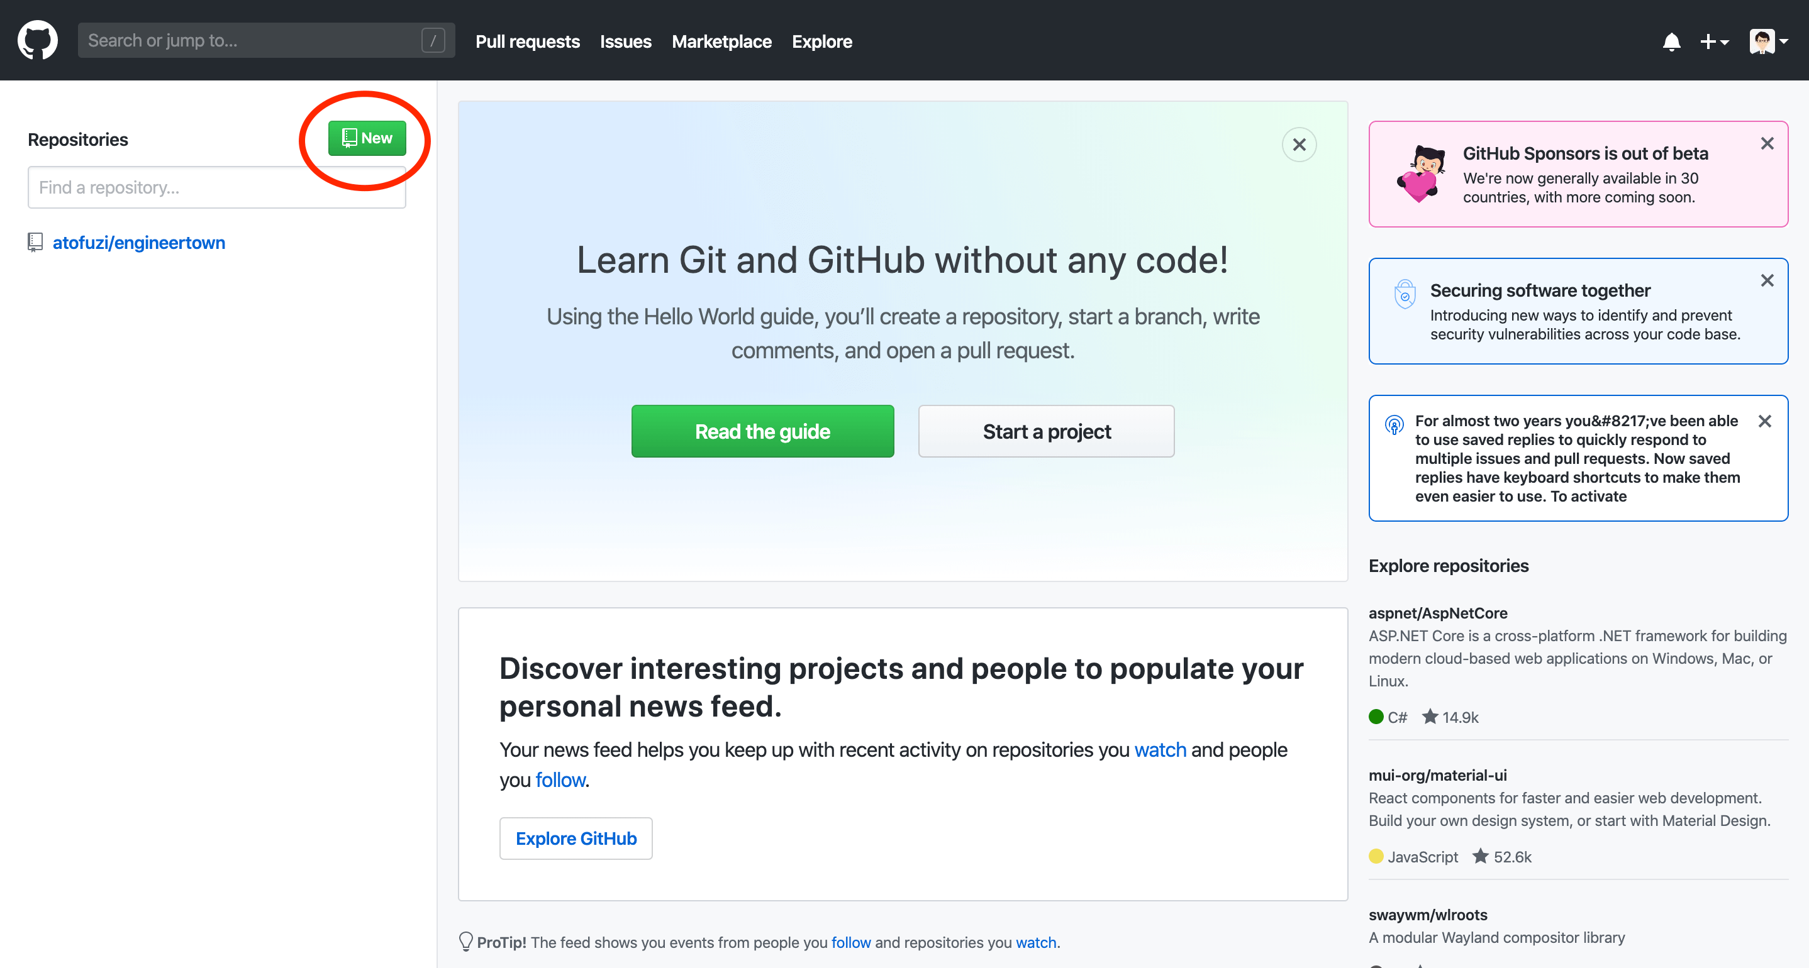Click the Find a repository field
Screen dimensions: 1809x968
216,187
